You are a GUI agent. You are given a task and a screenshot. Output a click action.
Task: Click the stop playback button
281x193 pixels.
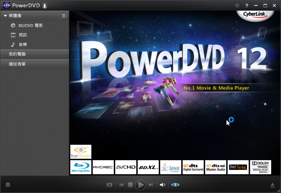(x=130, y=185)
